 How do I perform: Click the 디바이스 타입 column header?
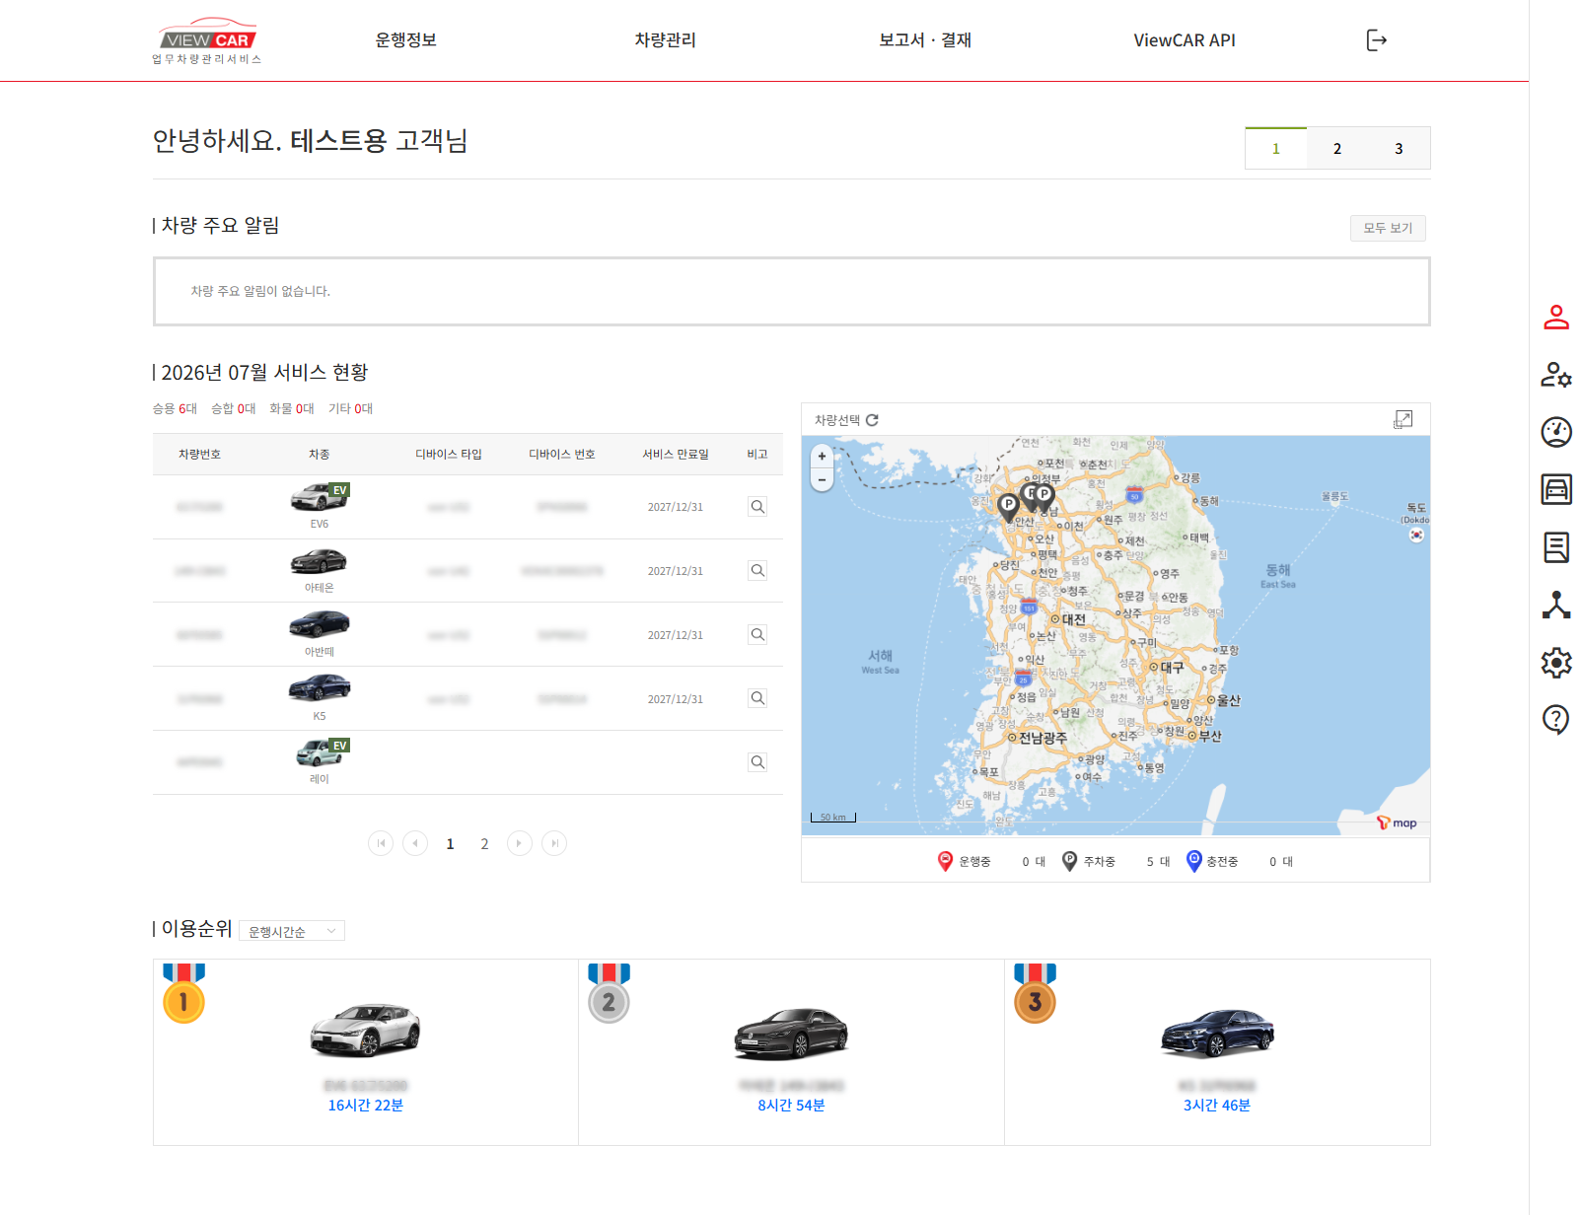point(449,455)
